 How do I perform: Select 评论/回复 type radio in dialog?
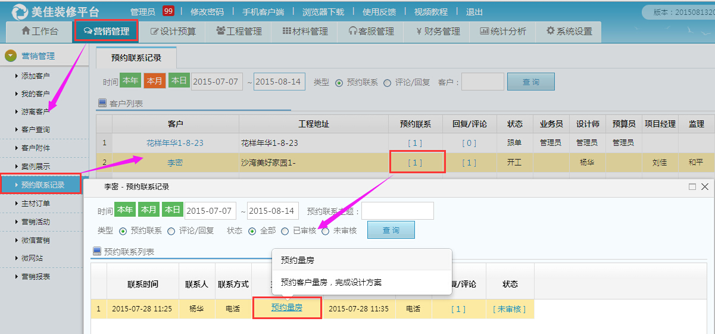pyautogui.click(x=171, y=230)
